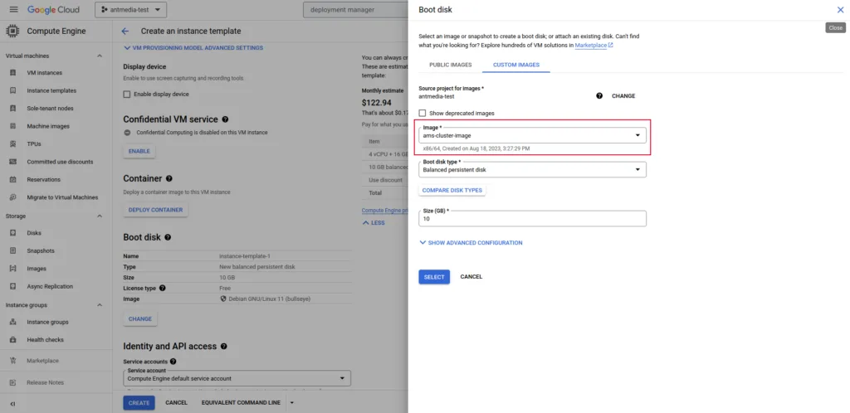The width and height of the screenshot is (850, 413).
Task: Open VM instances icon in sidebar
Action: 13,72
